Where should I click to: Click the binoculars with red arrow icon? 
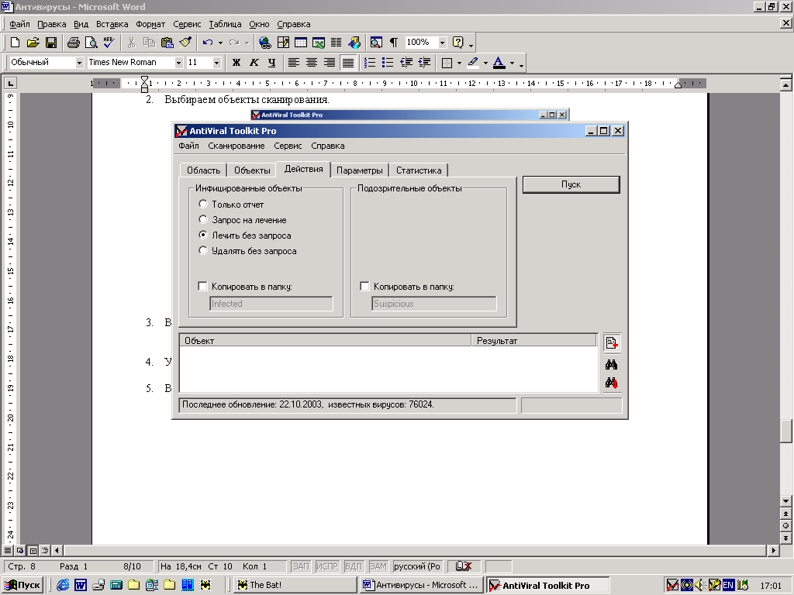click(612, 383)
